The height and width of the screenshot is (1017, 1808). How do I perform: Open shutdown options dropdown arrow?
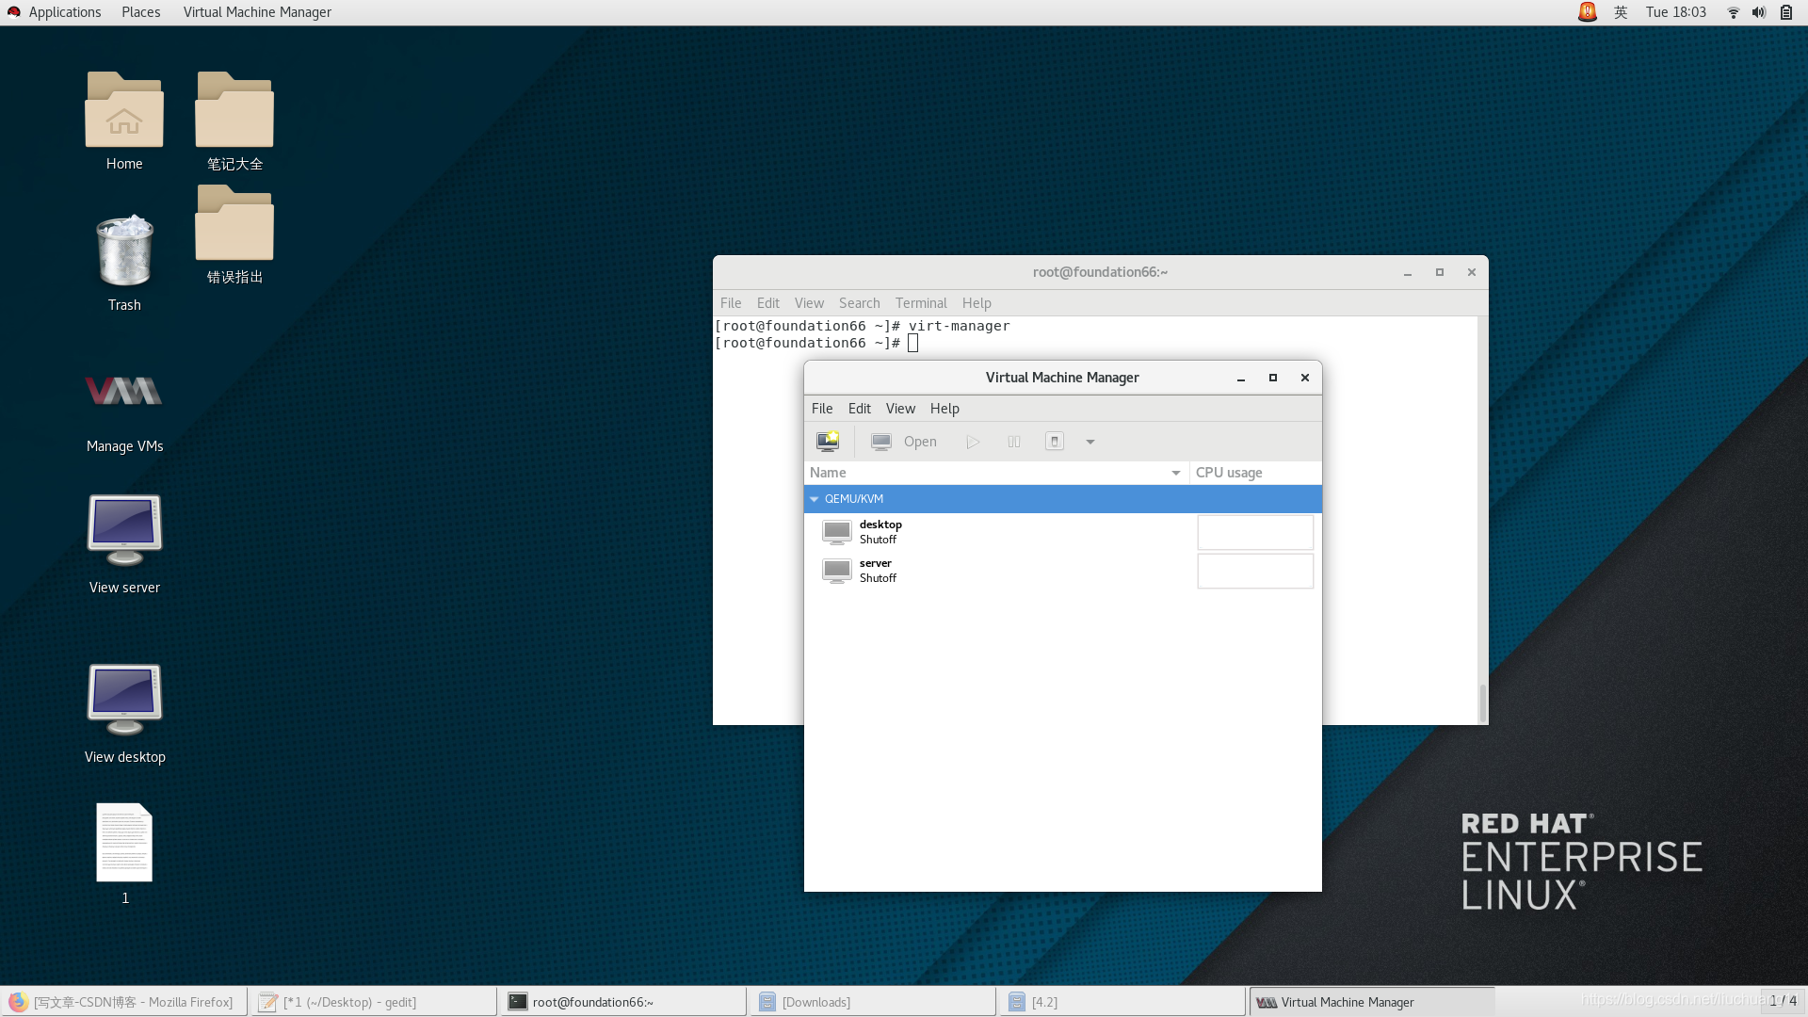point(1090,442)
